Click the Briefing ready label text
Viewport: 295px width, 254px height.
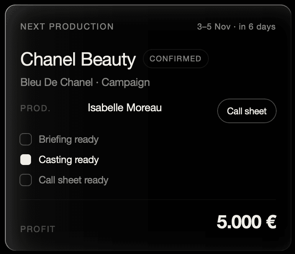pos(69,140)
